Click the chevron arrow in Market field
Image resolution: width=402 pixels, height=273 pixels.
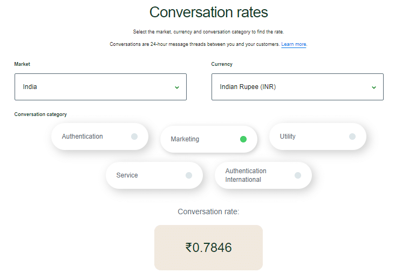pyautogui.click(x=177, y=87)
